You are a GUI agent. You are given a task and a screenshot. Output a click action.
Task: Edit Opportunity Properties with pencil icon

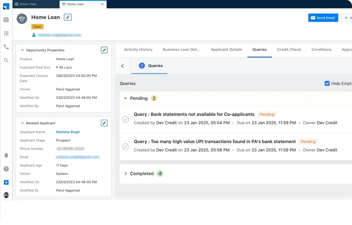pyautogui.click(x=104, y=50)
